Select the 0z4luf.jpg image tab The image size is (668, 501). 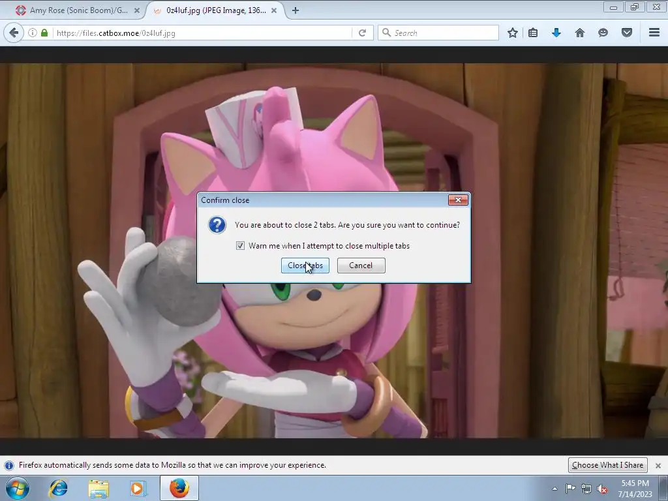(x=215, y=10)
